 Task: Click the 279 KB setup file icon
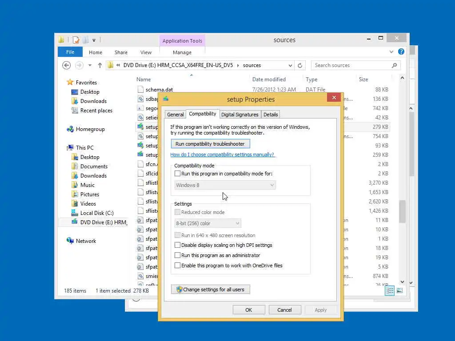(x=140, y=127)
